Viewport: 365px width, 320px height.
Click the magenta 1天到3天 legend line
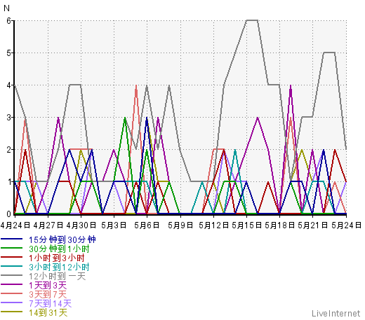(12, 284)
